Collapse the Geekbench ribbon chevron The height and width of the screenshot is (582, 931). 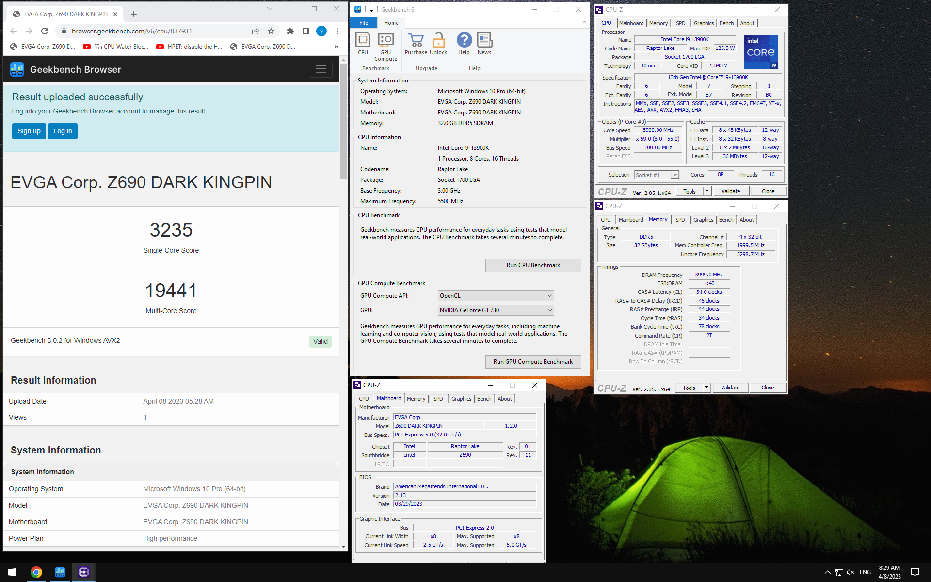coord(584,22)
